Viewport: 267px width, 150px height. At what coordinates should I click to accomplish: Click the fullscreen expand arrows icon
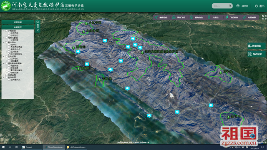click(264, 17)
